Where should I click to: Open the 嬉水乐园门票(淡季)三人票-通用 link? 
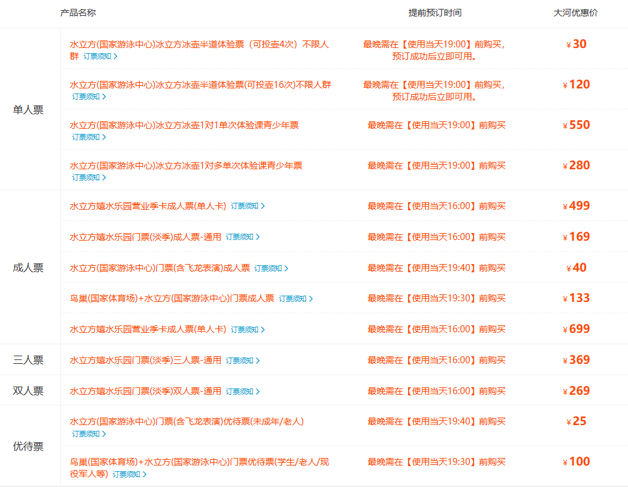(x=145, y=360)
